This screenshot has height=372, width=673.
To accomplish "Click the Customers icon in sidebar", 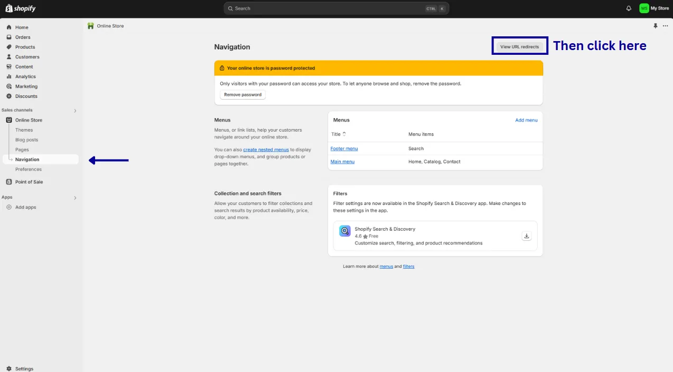I will (x=9, y=57).
